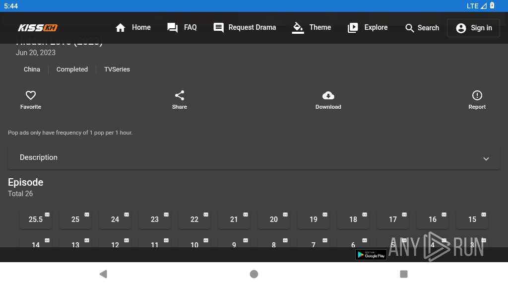The height and width of the screenshot is (286, 508).
Task: Open the Get it on Google Play badge
Action: pos(371,255)
